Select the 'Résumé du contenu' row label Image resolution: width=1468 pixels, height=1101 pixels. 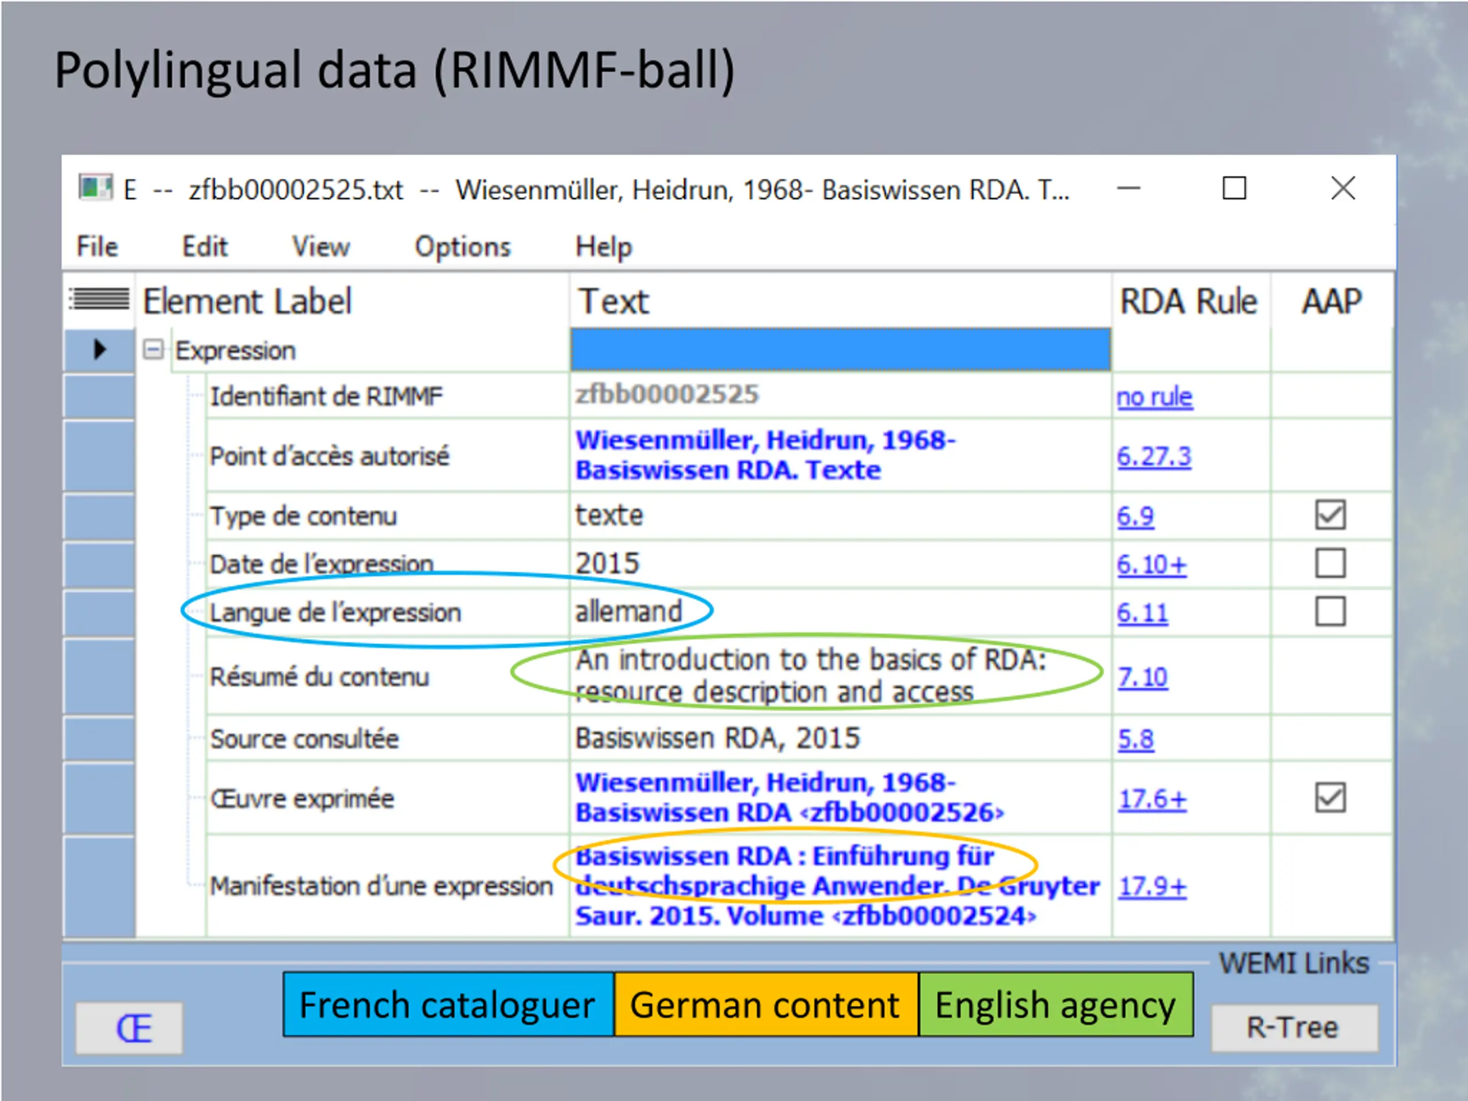[319, 677]
